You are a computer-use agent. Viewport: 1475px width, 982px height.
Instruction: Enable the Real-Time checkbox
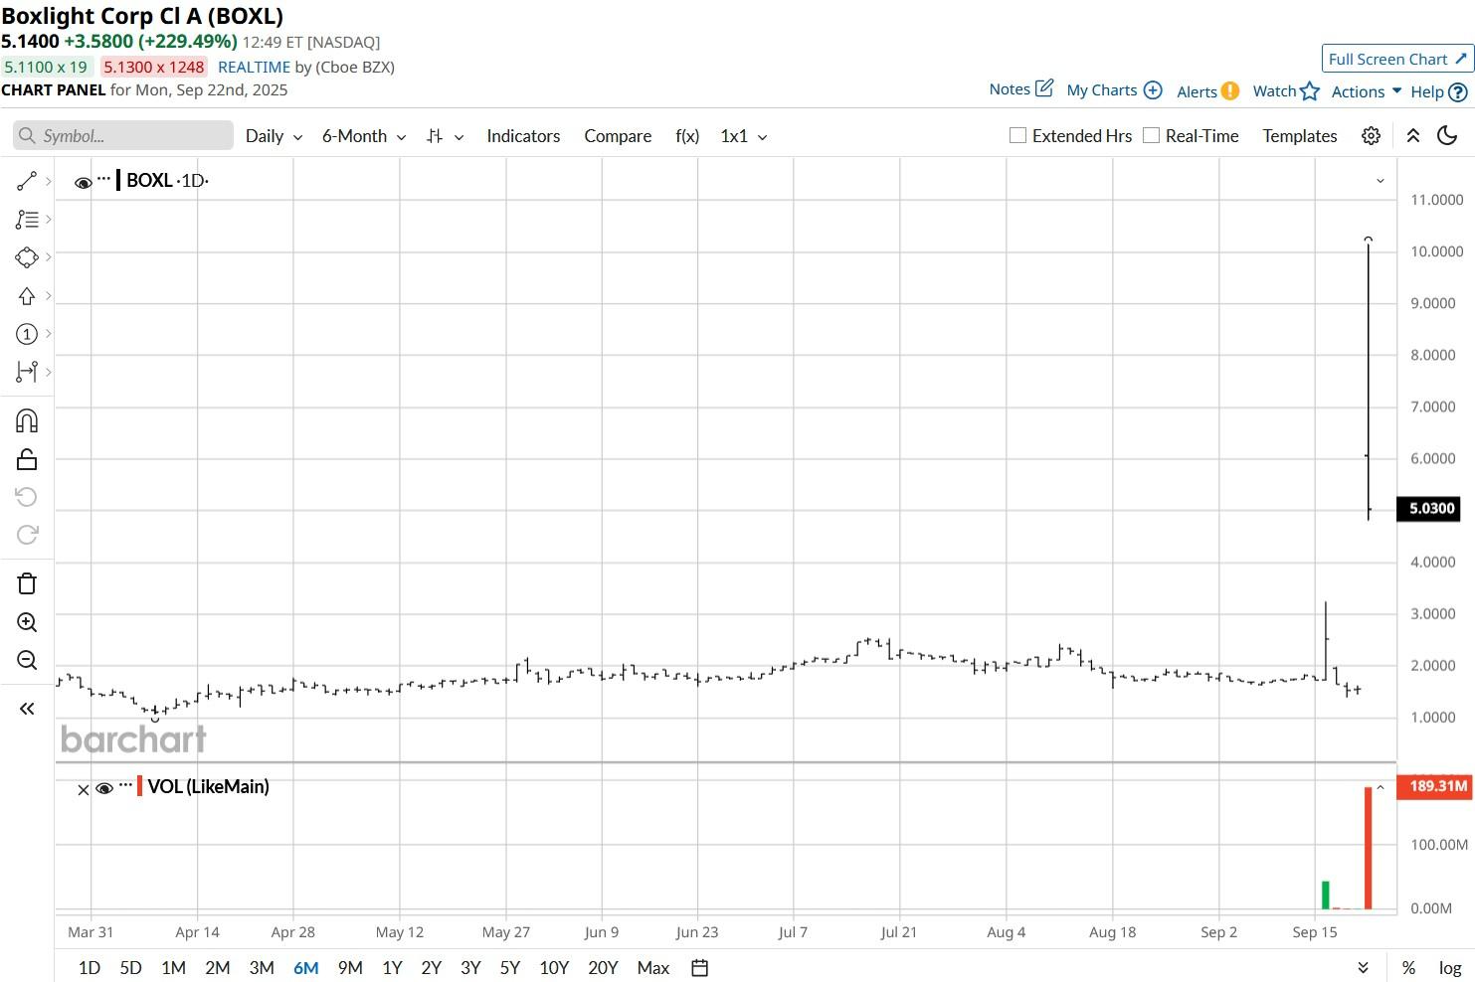[1151, 135]
